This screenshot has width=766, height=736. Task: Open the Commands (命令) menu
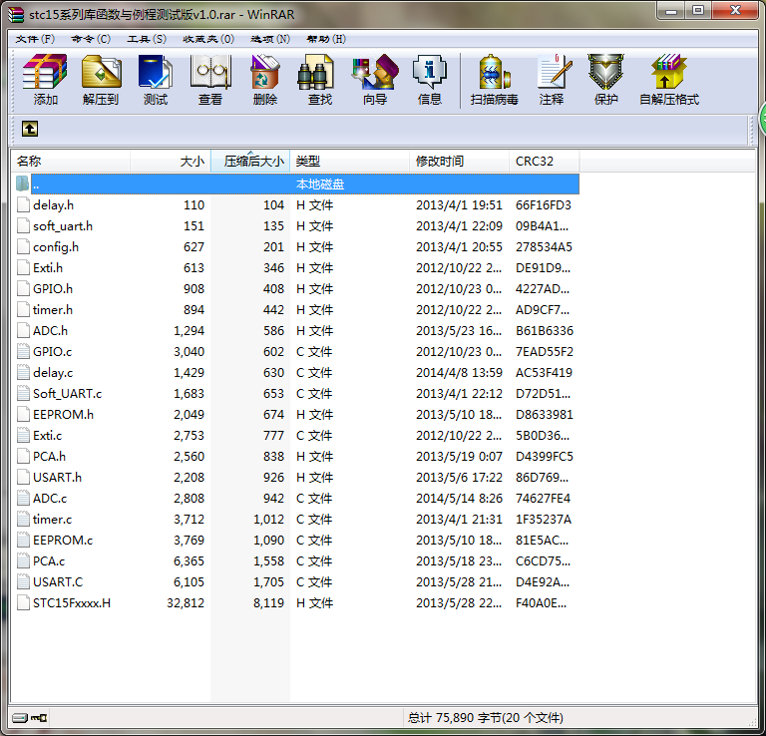[91, 39]
